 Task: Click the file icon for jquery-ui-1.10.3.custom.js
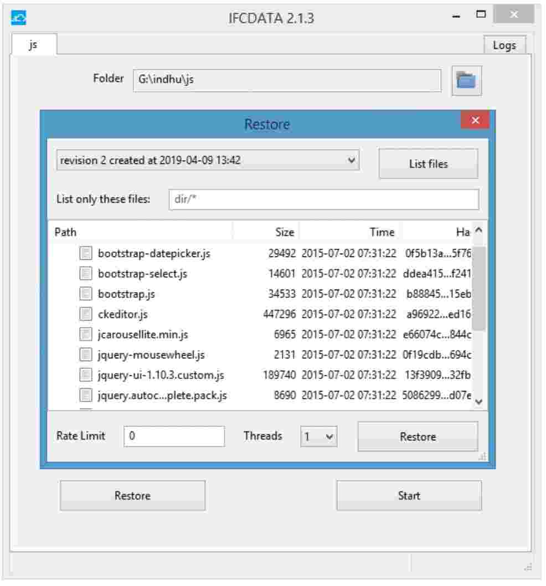pyautogui.click(x=86, y=374)
